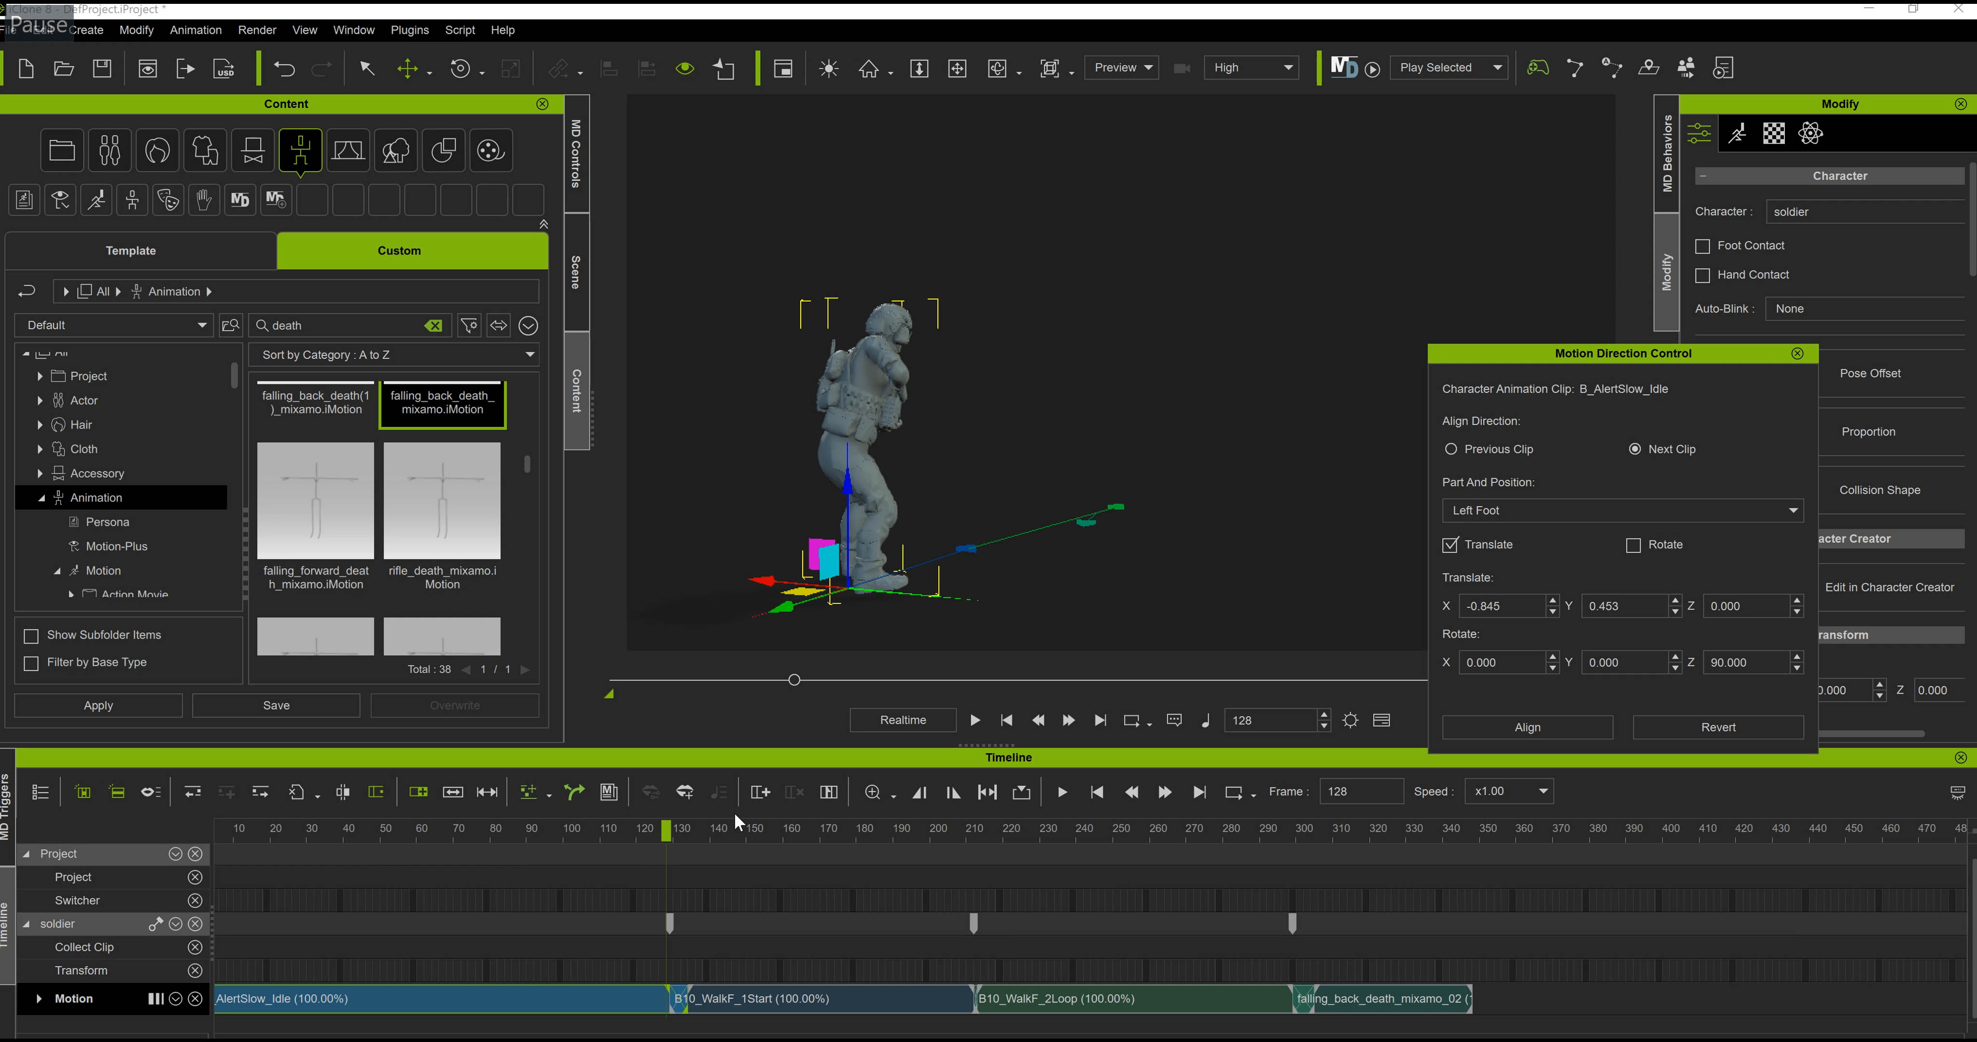Click the Revert button
Screen dimensions: 1977x1042
[1718, 727]
